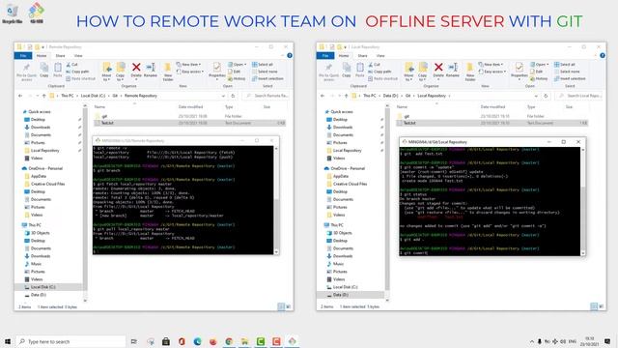Click Copy icon in Local Repository ribbon
618x348 pixels.
click(x=347, y=70)
